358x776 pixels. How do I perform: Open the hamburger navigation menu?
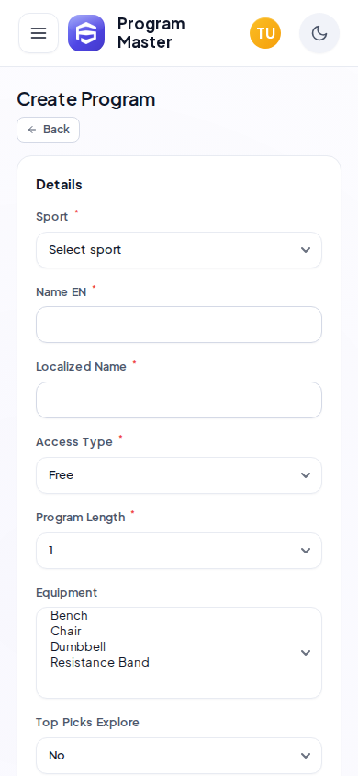39,33
